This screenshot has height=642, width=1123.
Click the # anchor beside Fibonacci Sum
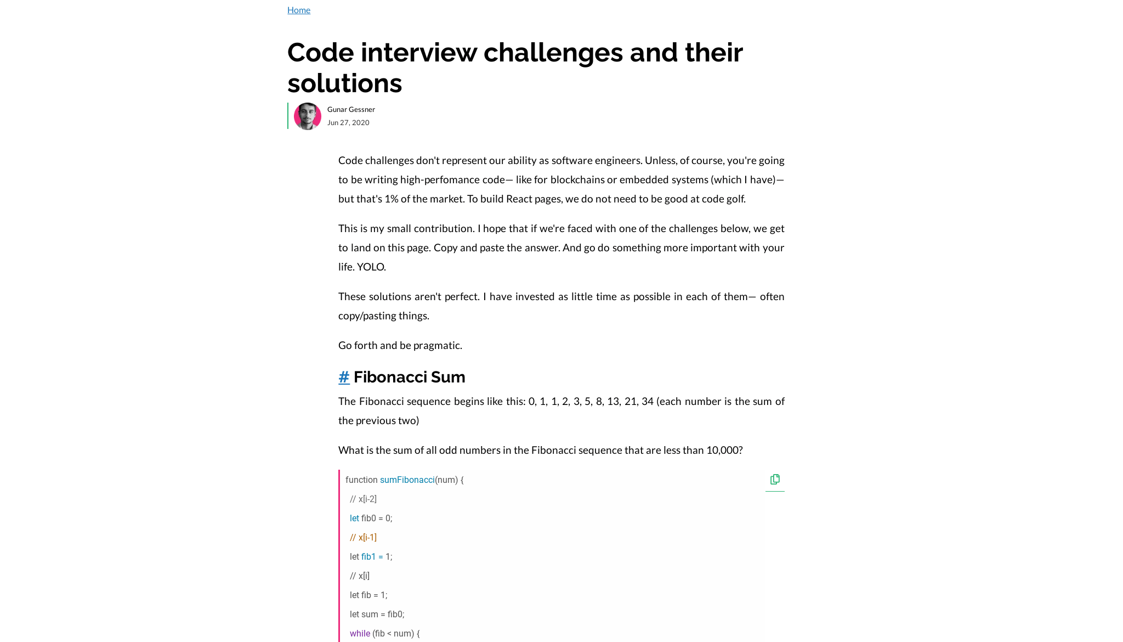coord(344,377)
